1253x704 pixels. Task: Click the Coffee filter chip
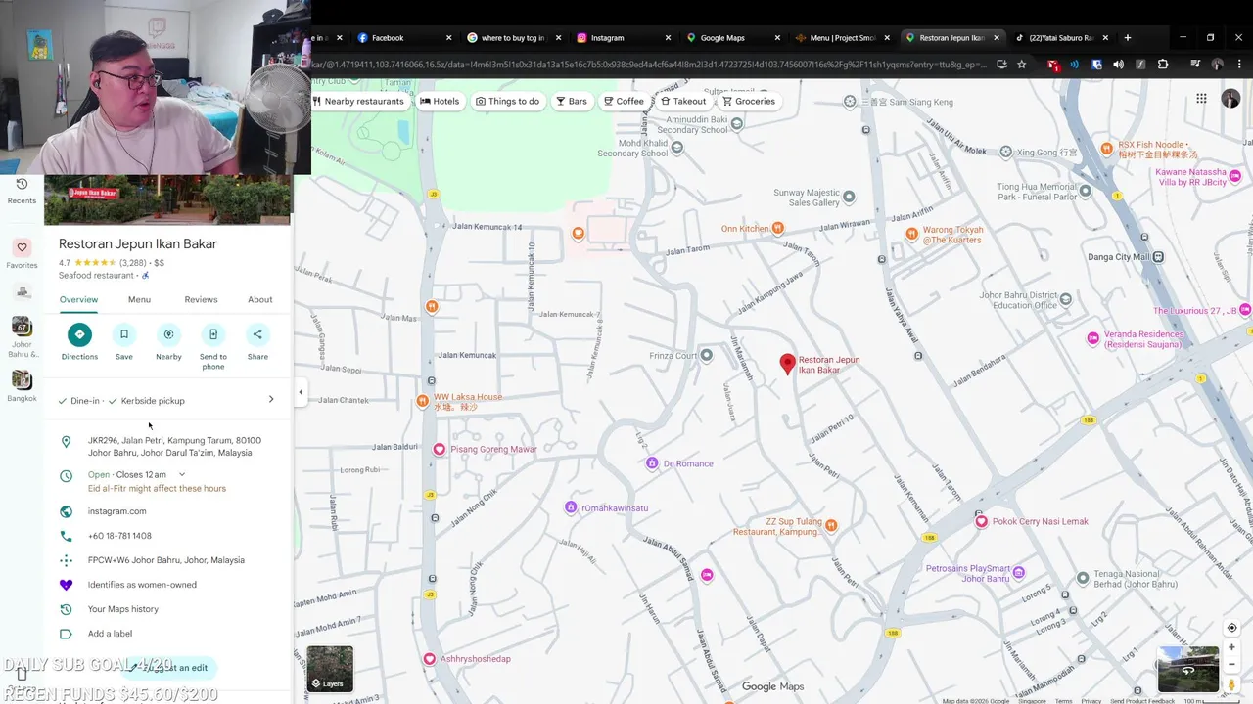click(x=624, y=101)
